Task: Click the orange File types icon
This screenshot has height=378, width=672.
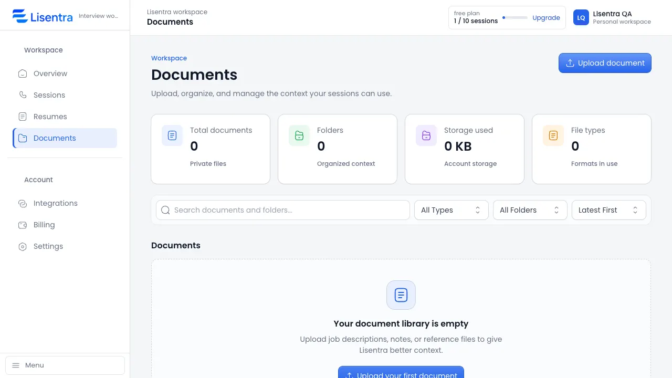Action: click(x=553, y=135)
